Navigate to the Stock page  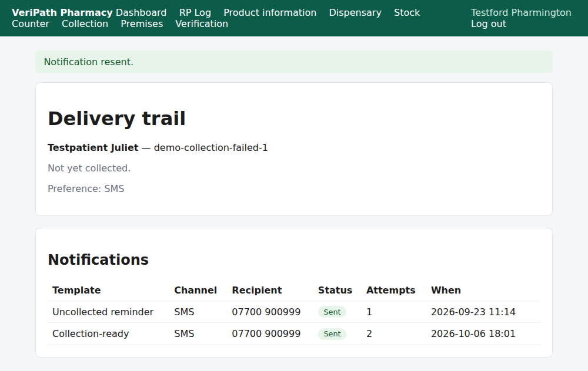[x=407, y=12]
